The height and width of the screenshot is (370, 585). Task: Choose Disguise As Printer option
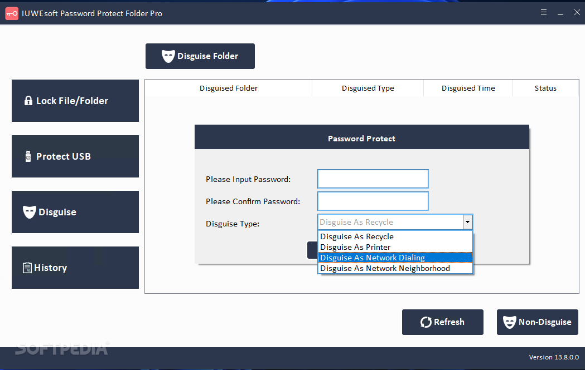click(395, 247)
